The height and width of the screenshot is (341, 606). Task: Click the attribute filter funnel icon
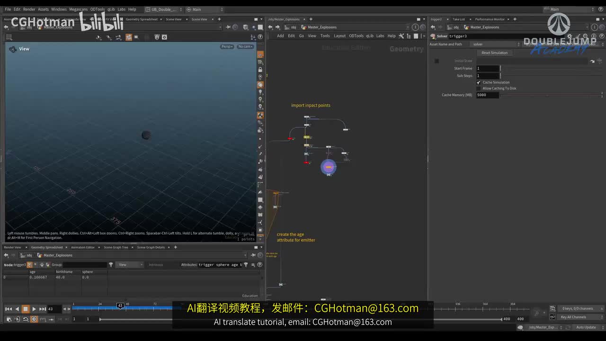click(247, 265)
